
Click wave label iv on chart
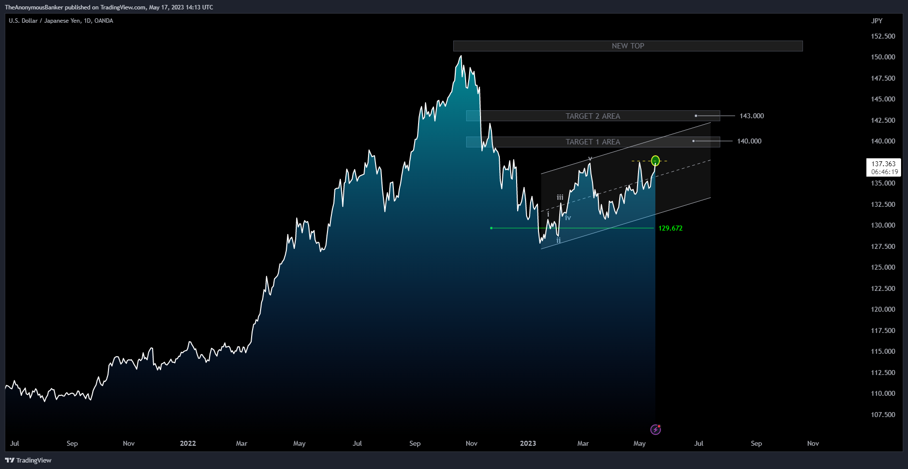click(568, 218)
